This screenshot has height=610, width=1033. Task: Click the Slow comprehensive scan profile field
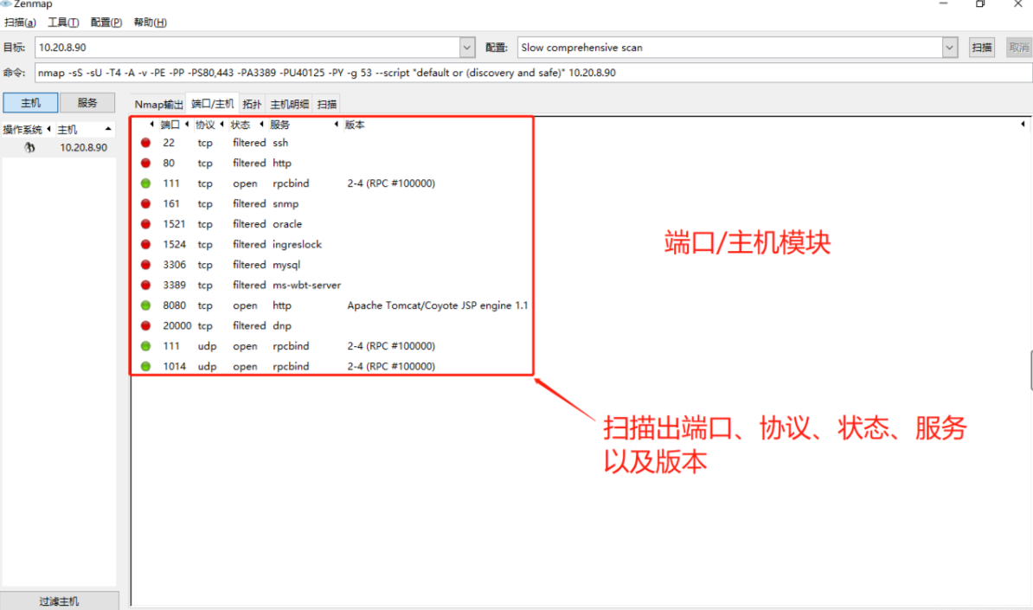[x=730, y=48]
